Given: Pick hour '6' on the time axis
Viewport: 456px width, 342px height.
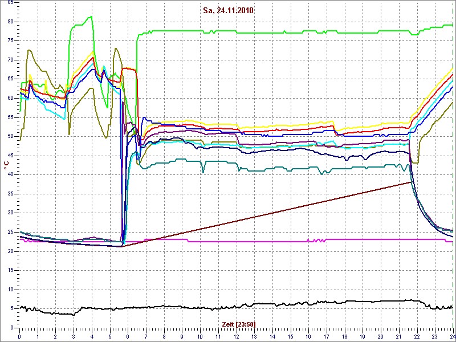Looking at the screenshot, I should tap(128, 336).
